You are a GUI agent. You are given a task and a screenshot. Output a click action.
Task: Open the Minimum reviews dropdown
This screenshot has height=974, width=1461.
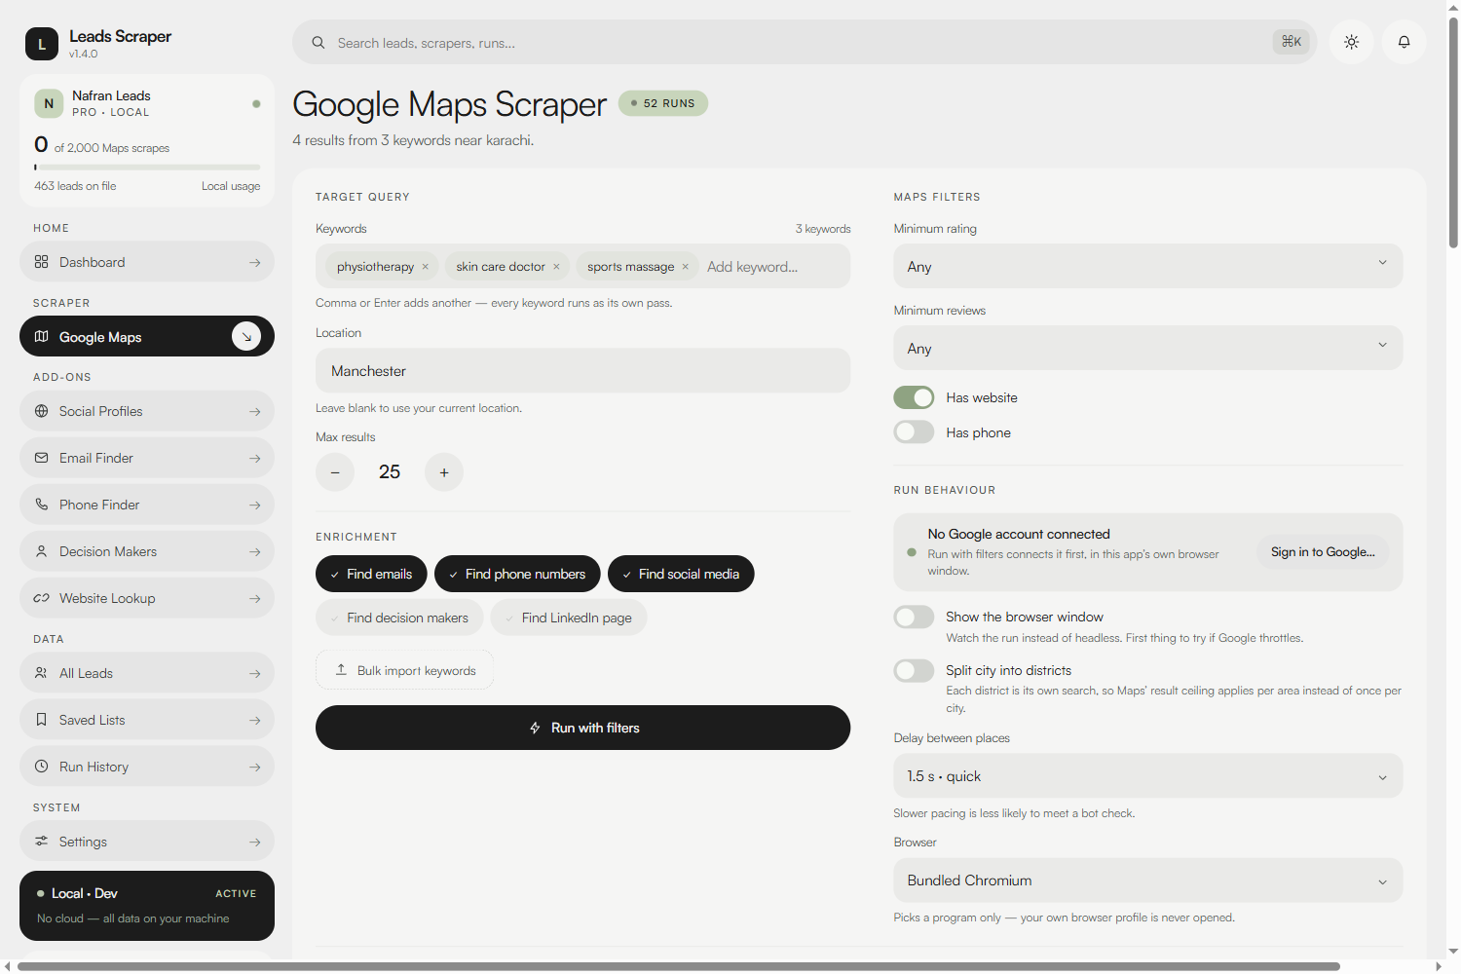coord(1148,348)
